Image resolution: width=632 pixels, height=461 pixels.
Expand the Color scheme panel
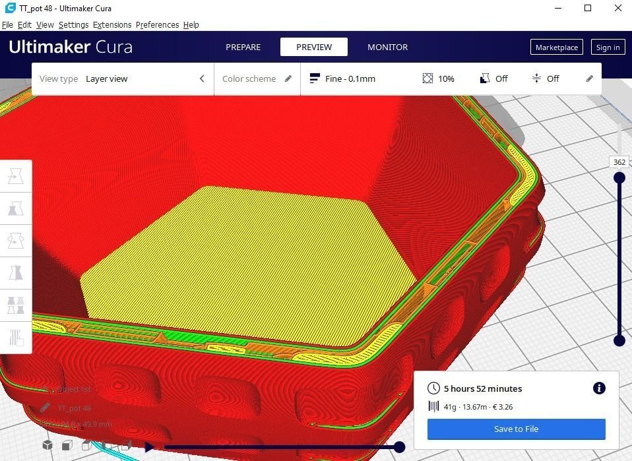(x=257, y=78)
